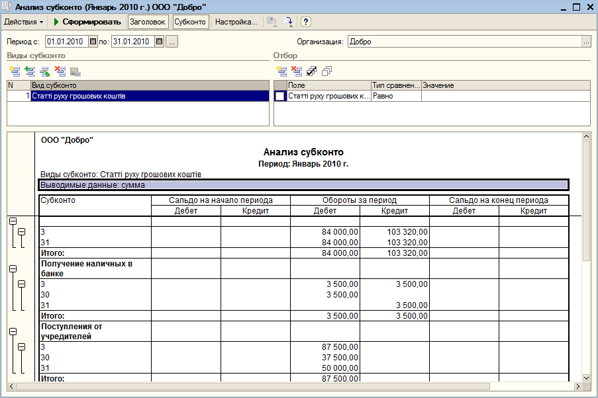The width and height of the screenshot is (598, 398).
Task: Click the Период с date field 01.01.2010
Action: pos(67,42)
